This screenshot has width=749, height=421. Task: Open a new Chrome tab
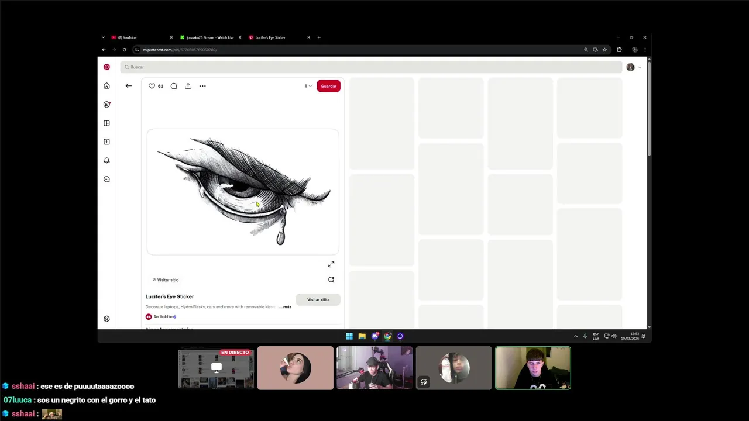pyautogui.click(x=319, y=37)
